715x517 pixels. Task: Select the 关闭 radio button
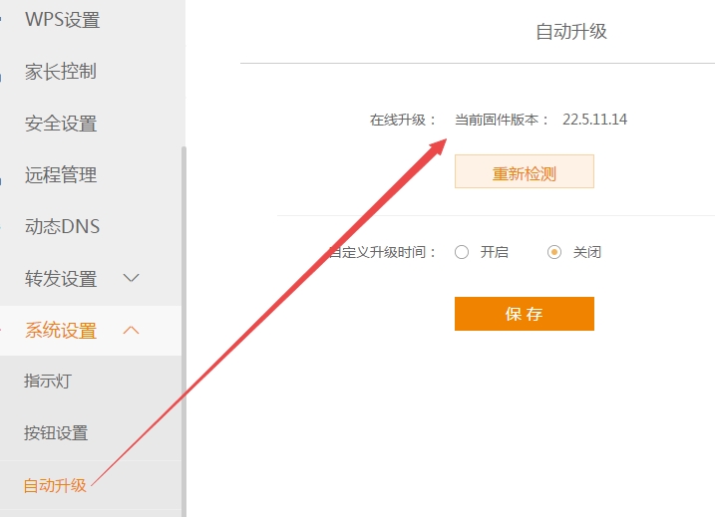coord(554,252)
